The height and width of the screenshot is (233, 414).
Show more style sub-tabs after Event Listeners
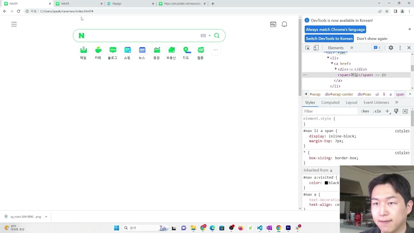[397, 103]
